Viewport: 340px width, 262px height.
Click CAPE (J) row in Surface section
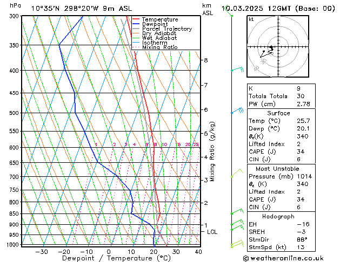click(x=281, y=151)
